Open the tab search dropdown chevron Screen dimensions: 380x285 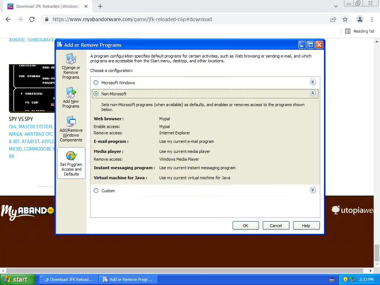335,6
